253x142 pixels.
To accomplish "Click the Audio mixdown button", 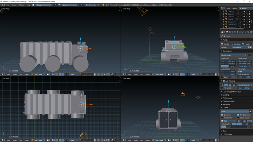I will tap(246, 44).
